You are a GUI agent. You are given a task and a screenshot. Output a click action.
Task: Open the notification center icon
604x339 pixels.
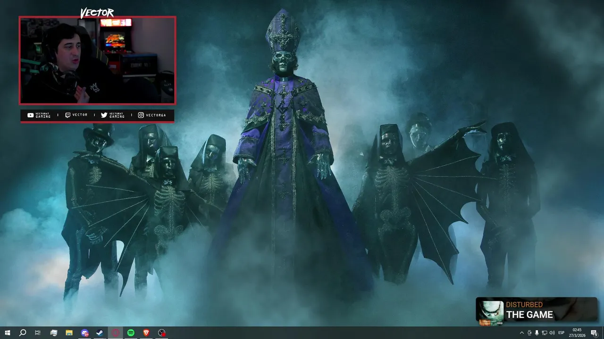595,333
